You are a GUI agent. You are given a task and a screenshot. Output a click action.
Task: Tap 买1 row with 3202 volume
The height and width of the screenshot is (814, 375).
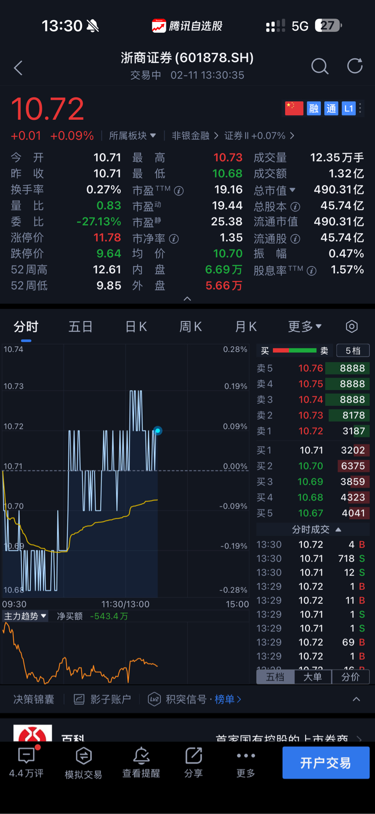(x=313, y=450)
